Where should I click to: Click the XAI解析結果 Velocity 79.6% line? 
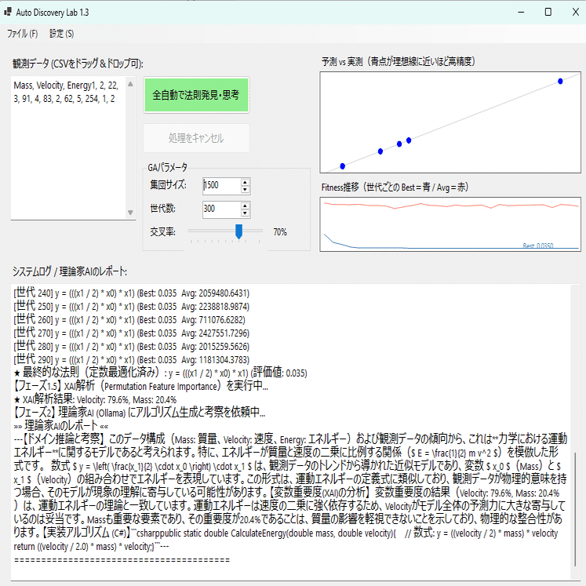(x=95, y=399)
